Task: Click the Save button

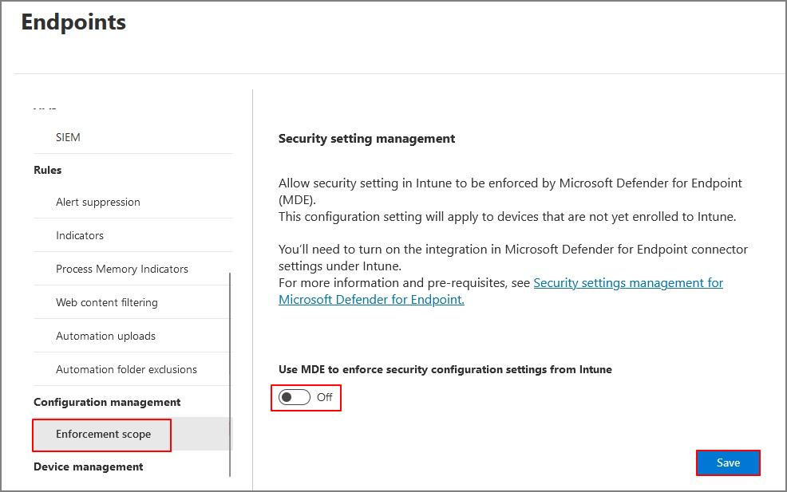Action: click(728, 462)
